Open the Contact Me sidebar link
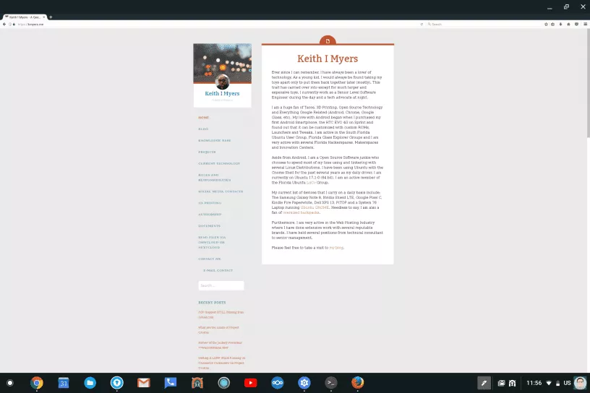 [209, 259]
